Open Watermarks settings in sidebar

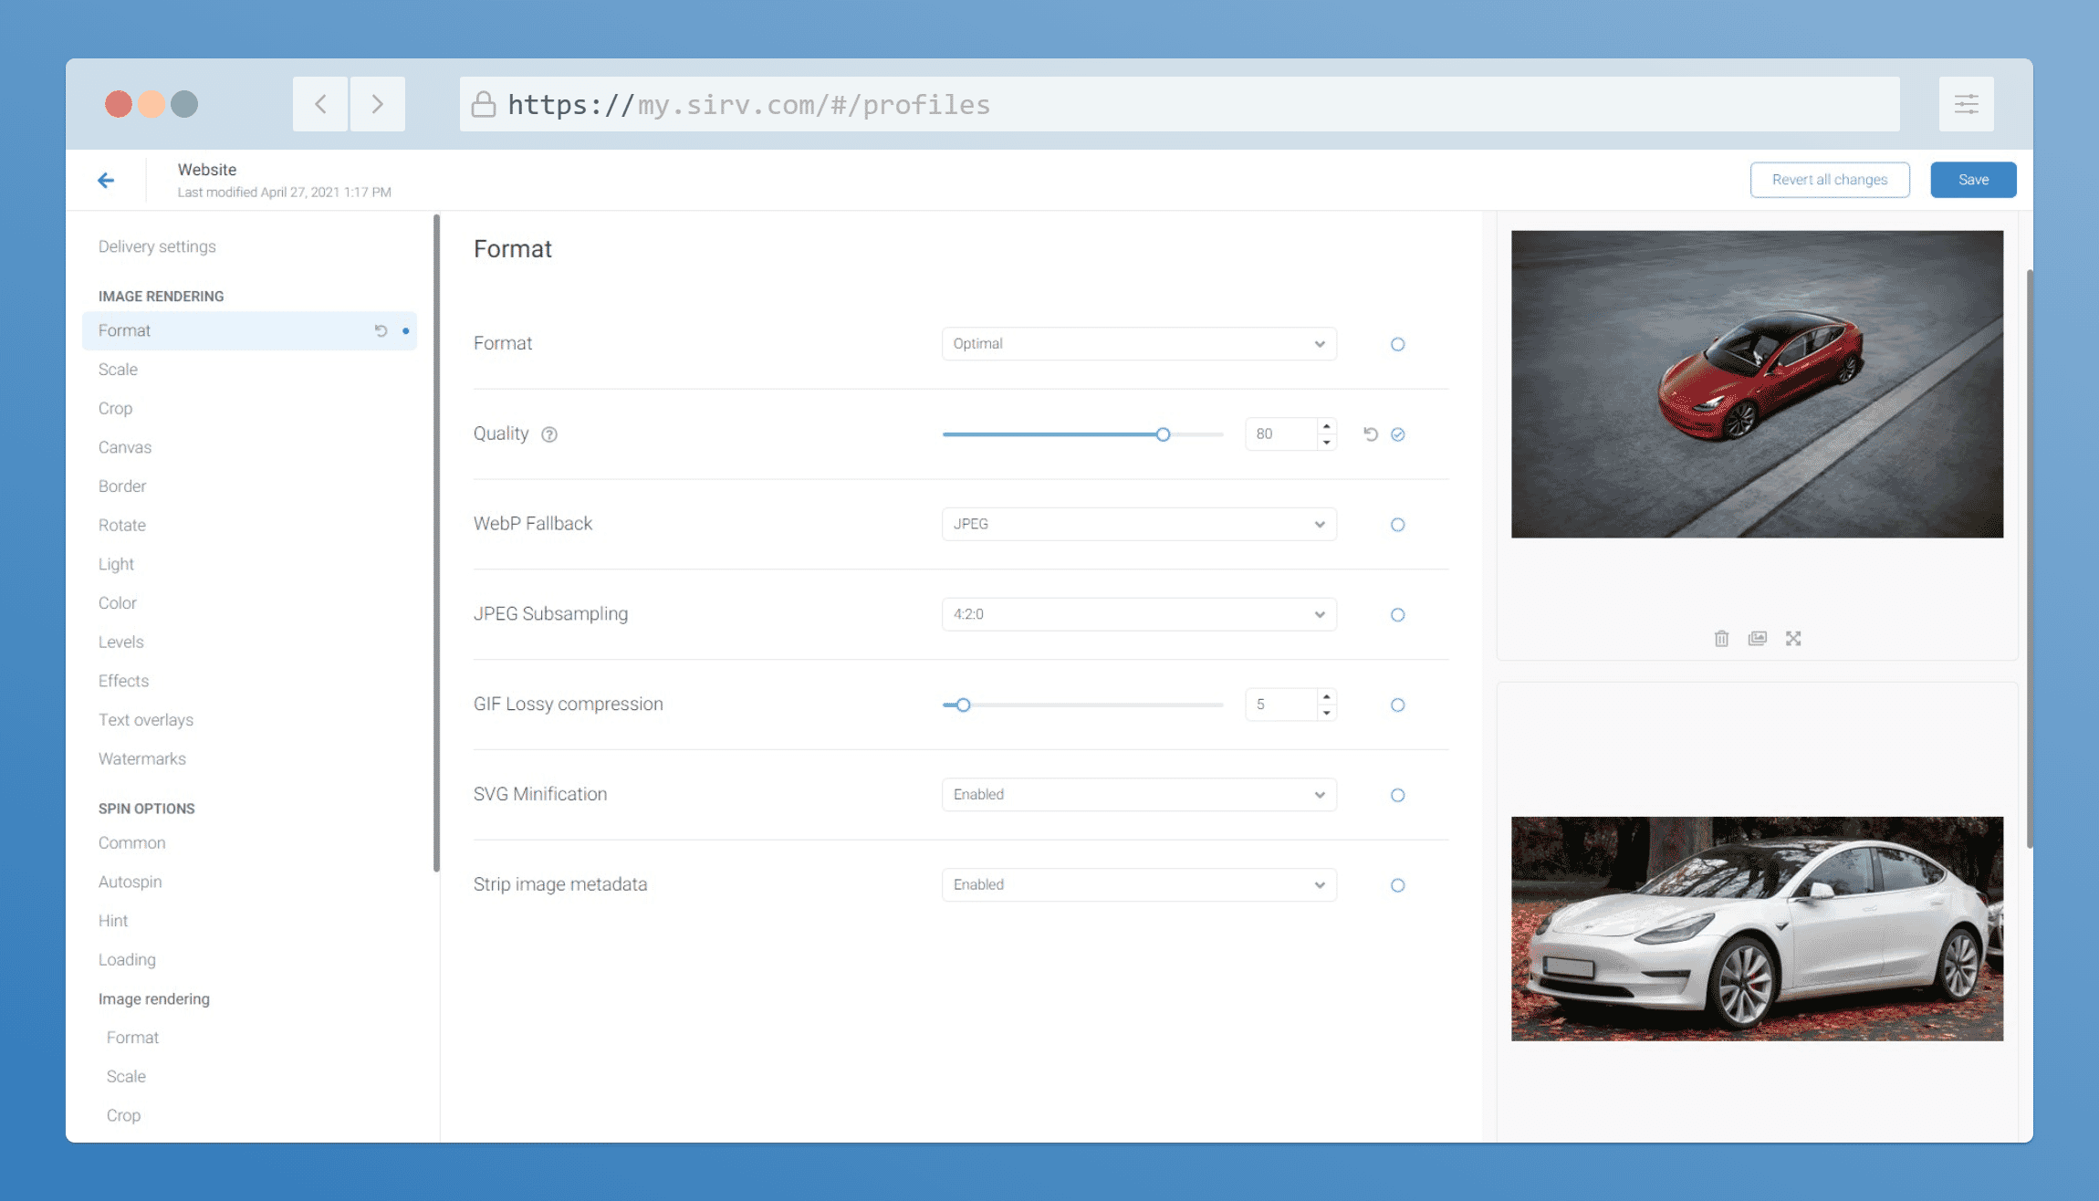142,759
